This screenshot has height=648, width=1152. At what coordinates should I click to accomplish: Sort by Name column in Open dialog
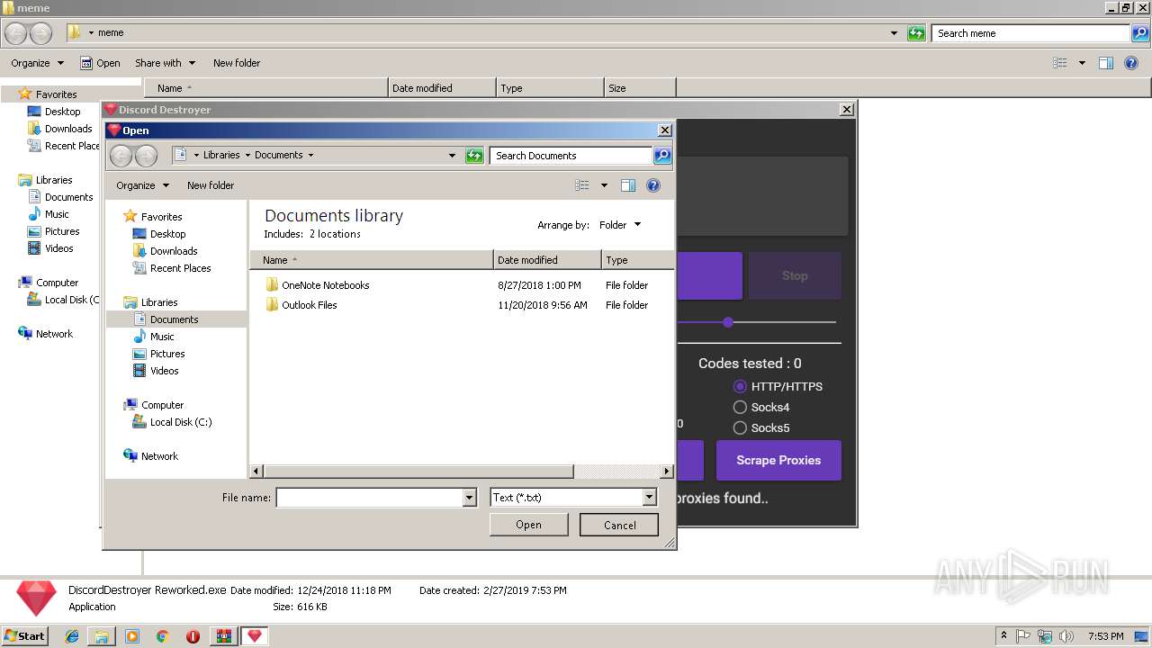coord(372,260)
